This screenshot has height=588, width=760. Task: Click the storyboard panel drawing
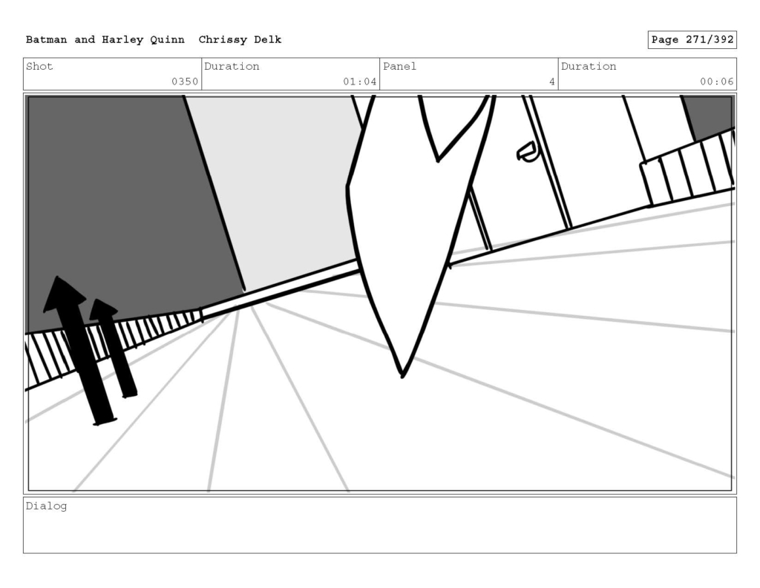tap(380, 294)
